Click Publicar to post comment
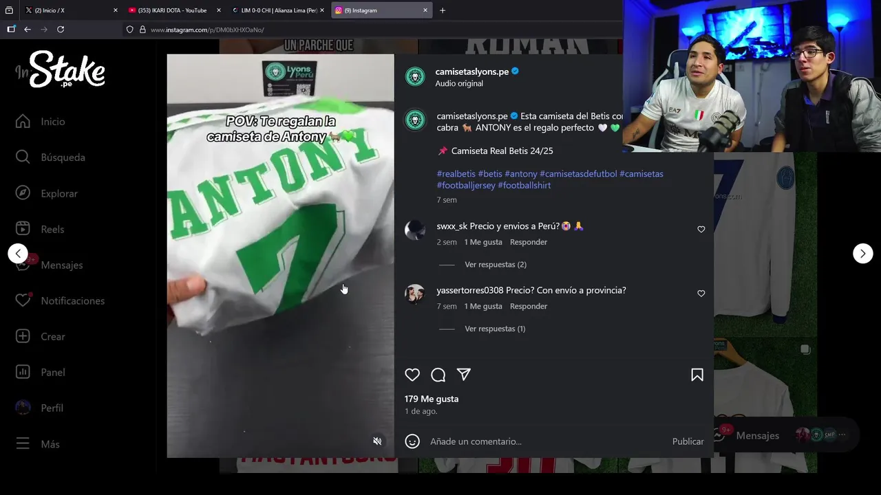This screenshot has width=881, height=495. (x=688, y=441)
